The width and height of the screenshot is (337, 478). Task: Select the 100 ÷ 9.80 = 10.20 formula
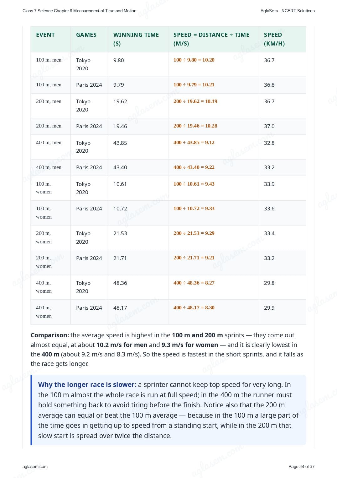[194, 60]
